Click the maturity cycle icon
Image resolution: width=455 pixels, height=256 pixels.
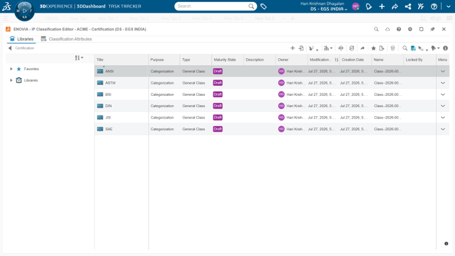pyautogui.click(x=352, y=48)
